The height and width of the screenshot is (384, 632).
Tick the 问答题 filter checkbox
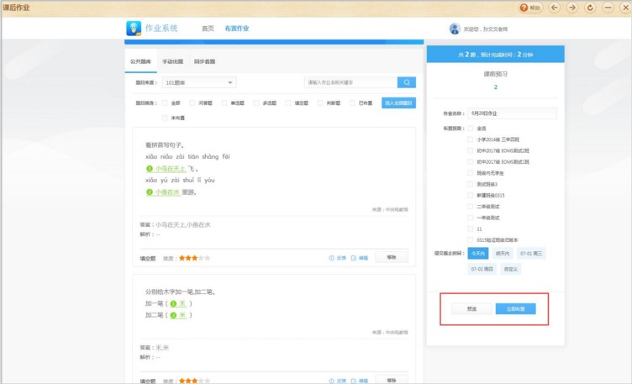point(192,103)
